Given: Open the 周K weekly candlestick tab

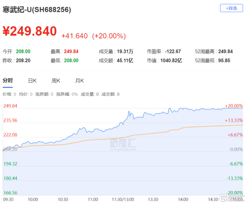Looking at the screenshot, I should (56, 81).
